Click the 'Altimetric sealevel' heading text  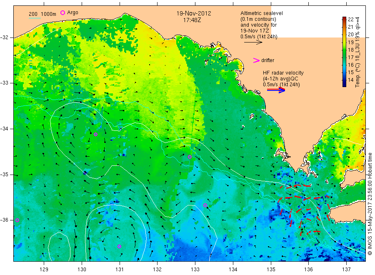(x=261, y=13)
